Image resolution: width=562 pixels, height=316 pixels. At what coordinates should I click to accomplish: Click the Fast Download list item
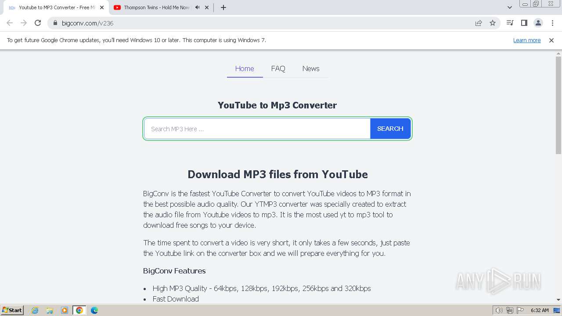pyautogui.click(x=176, y=299)
